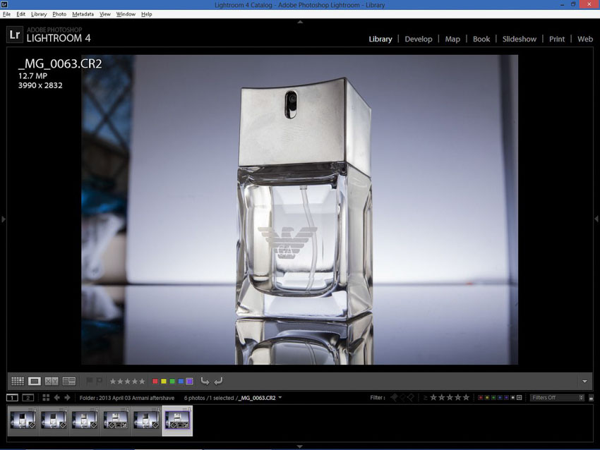Rotate photo counter-clockwise with the toolbar arrow
Viewport: 600px width, 450px height.
[205, 381]
